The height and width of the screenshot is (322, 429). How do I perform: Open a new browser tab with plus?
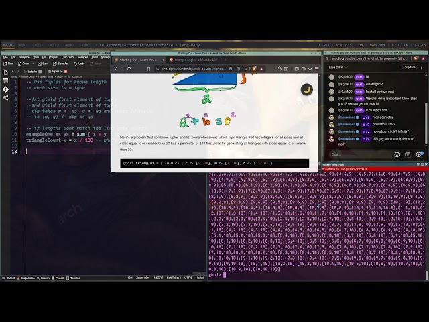(x=226, y=60)
